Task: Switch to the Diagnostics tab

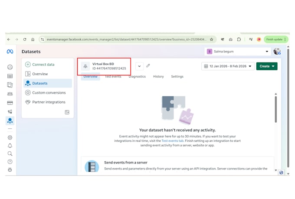Action: [x=137, y=77]
